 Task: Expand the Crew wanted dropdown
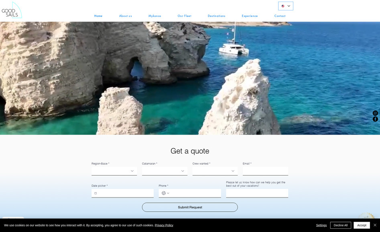pyautogui.click(x=215, y=171)
